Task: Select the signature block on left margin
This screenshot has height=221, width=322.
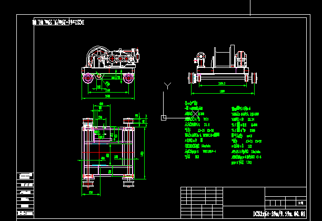Action: pyautogui.click(x=25, y=194)
